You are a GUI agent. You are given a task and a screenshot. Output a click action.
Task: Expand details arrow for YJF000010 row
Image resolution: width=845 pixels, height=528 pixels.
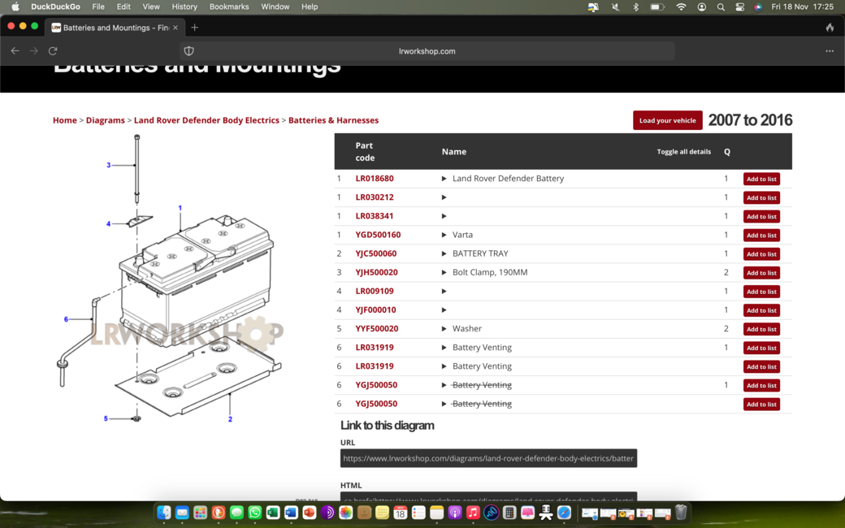(444, 309)
